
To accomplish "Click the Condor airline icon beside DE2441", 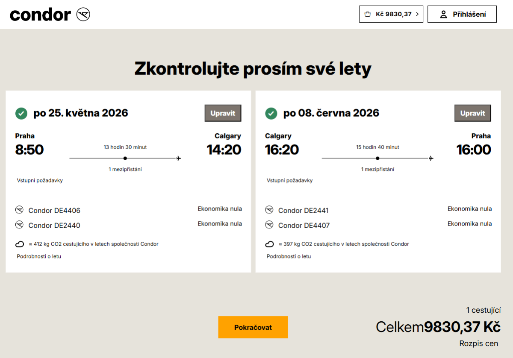I will pyautogui.click(x=269, y=210).
